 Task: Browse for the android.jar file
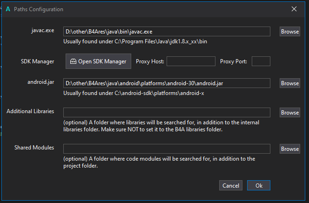pyautogui.click(x=289, y=83)
